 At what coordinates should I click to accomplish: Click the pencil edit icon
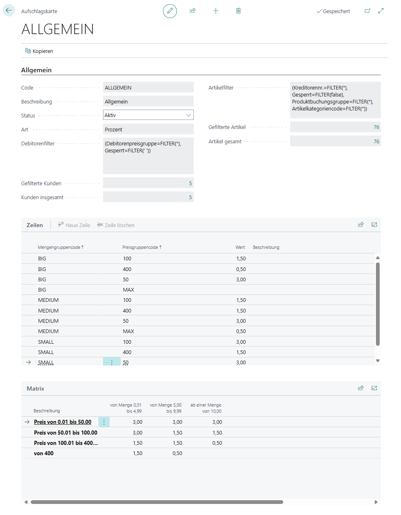(x=170, y=11)
